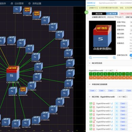Click GigabitEthernet8/1 red alarm icon
The width and height of the screenshot is (132, 132).
pos(94,103)
